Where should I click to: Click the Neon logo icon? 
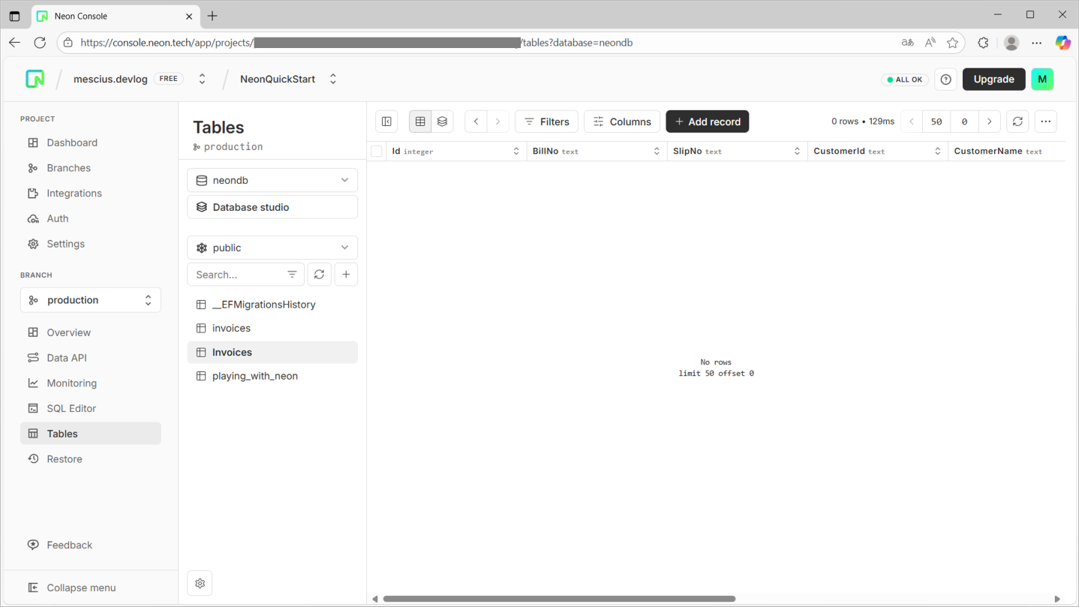pyautogui.click(x=35, y=79)
